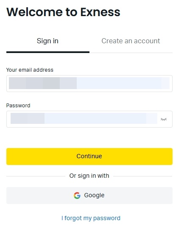Click empty right side of the email field
The height and width of the screenshot is (235, 184).
pos(123,83)
